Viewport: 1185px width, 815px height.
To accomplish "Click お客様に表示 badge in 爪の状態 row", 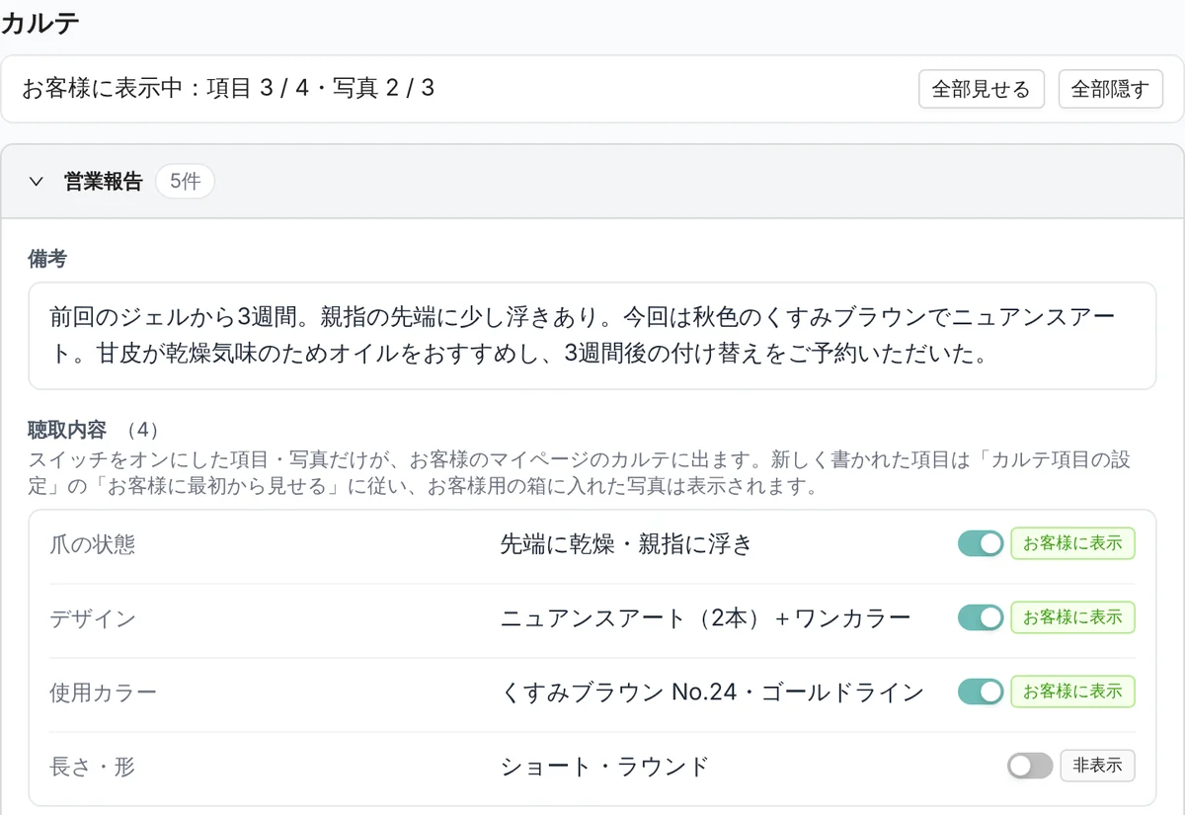I will point(1072,543).
